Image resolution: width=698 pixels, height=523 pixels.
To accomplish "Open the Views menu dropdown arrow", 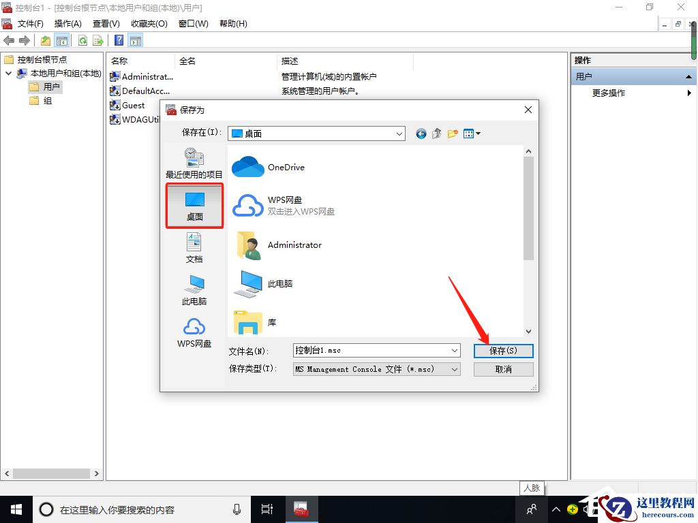I will (x=478, y=133).
